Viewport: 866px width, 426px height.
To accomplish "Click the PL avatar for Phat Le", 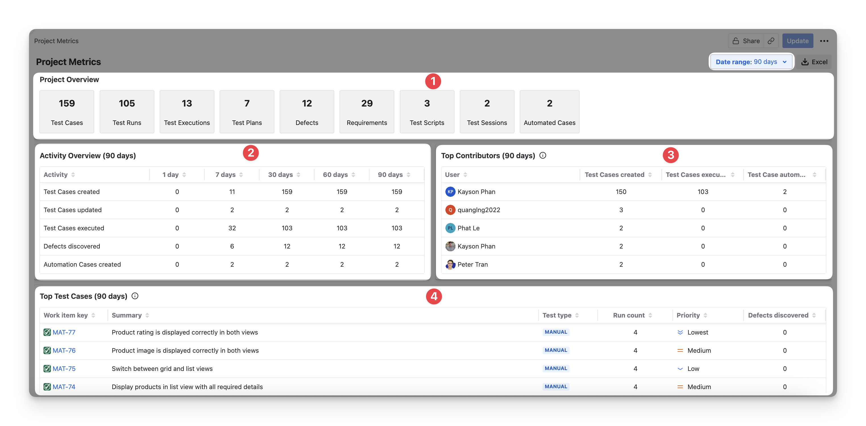I will click(450, 228).
